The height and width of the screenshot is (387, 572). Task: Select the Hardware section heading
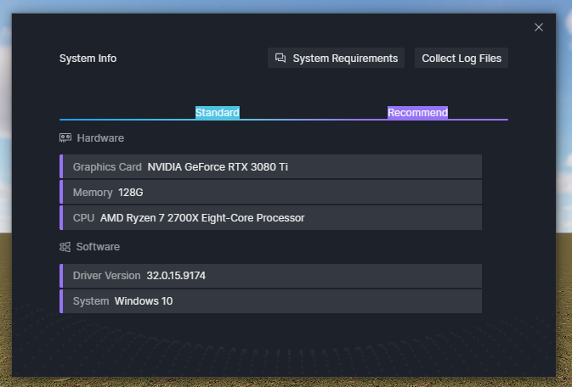pos(100,137)
